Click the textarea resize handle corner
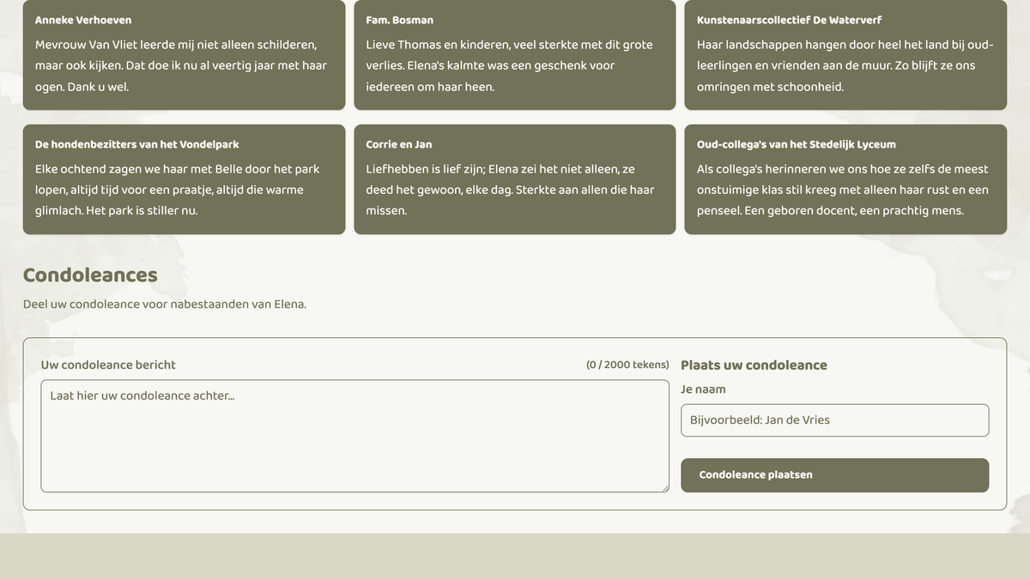This screenshot has height=579, width=1030. [663, 487]
